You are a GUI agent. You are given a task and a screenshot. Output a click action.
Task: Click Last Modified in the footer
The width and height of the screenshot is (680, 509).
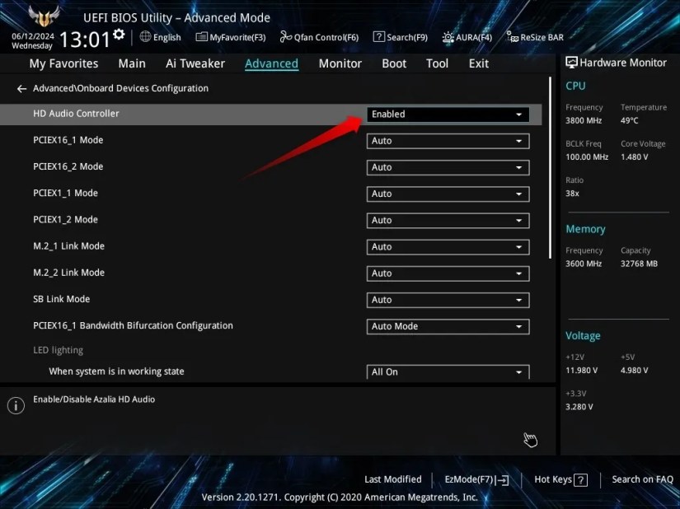coord(393,479)
